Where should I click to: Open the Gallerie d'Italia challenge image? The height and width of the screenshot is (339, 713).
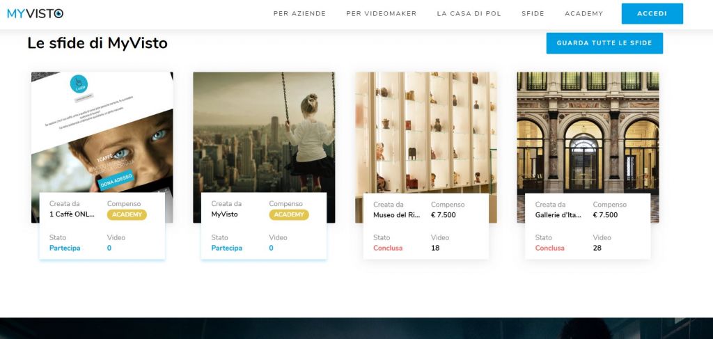588,132
